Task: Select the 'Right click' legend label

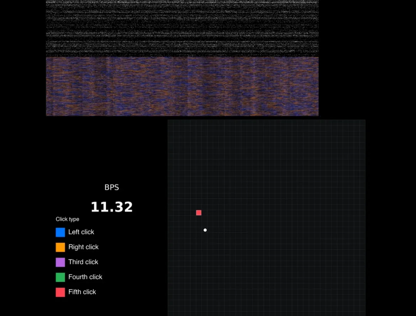Action: [x=83, y=247]
